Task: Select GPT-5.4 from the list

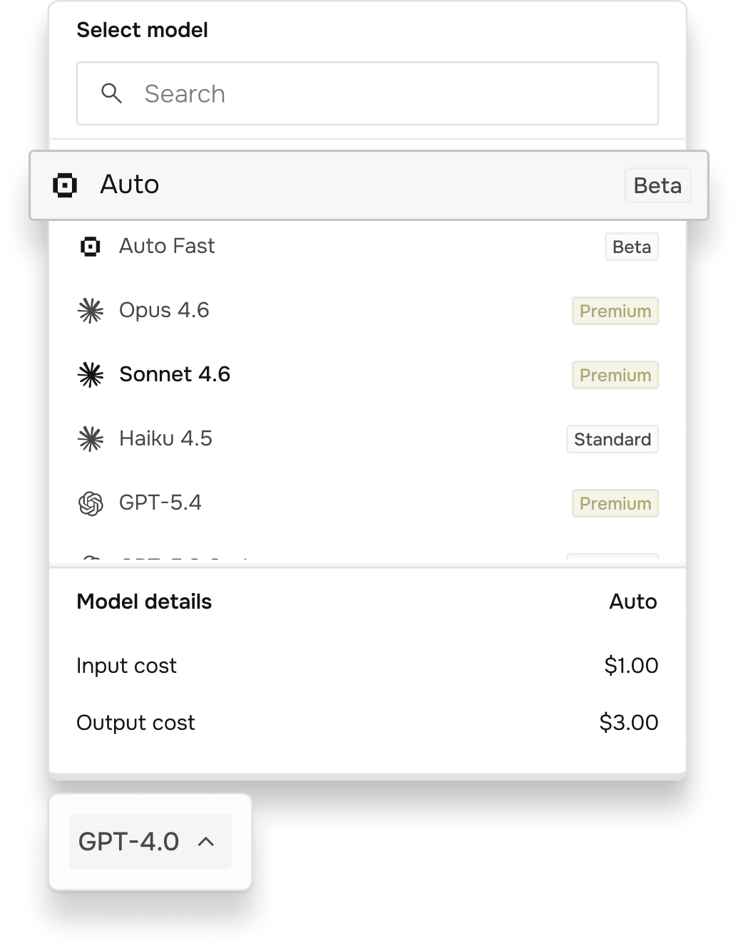Action: tap(368, 503)
